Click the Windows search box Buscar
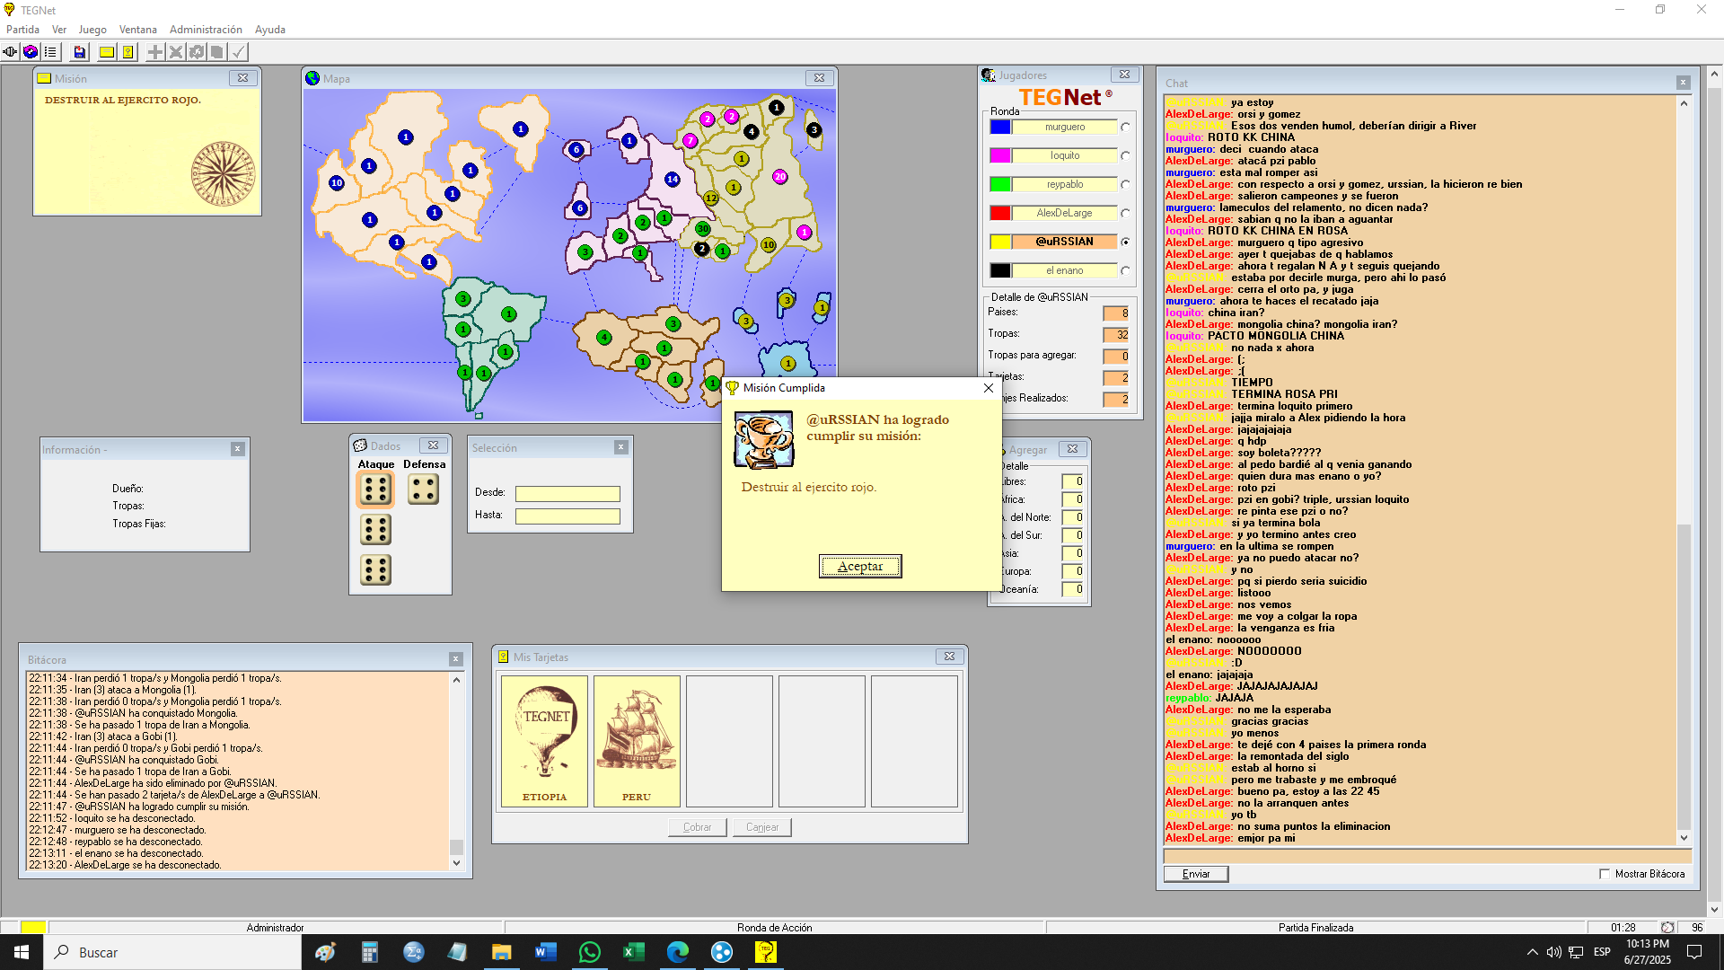Image resolution: width=1724 pixels, height=970 pixels. pos(172,952)
